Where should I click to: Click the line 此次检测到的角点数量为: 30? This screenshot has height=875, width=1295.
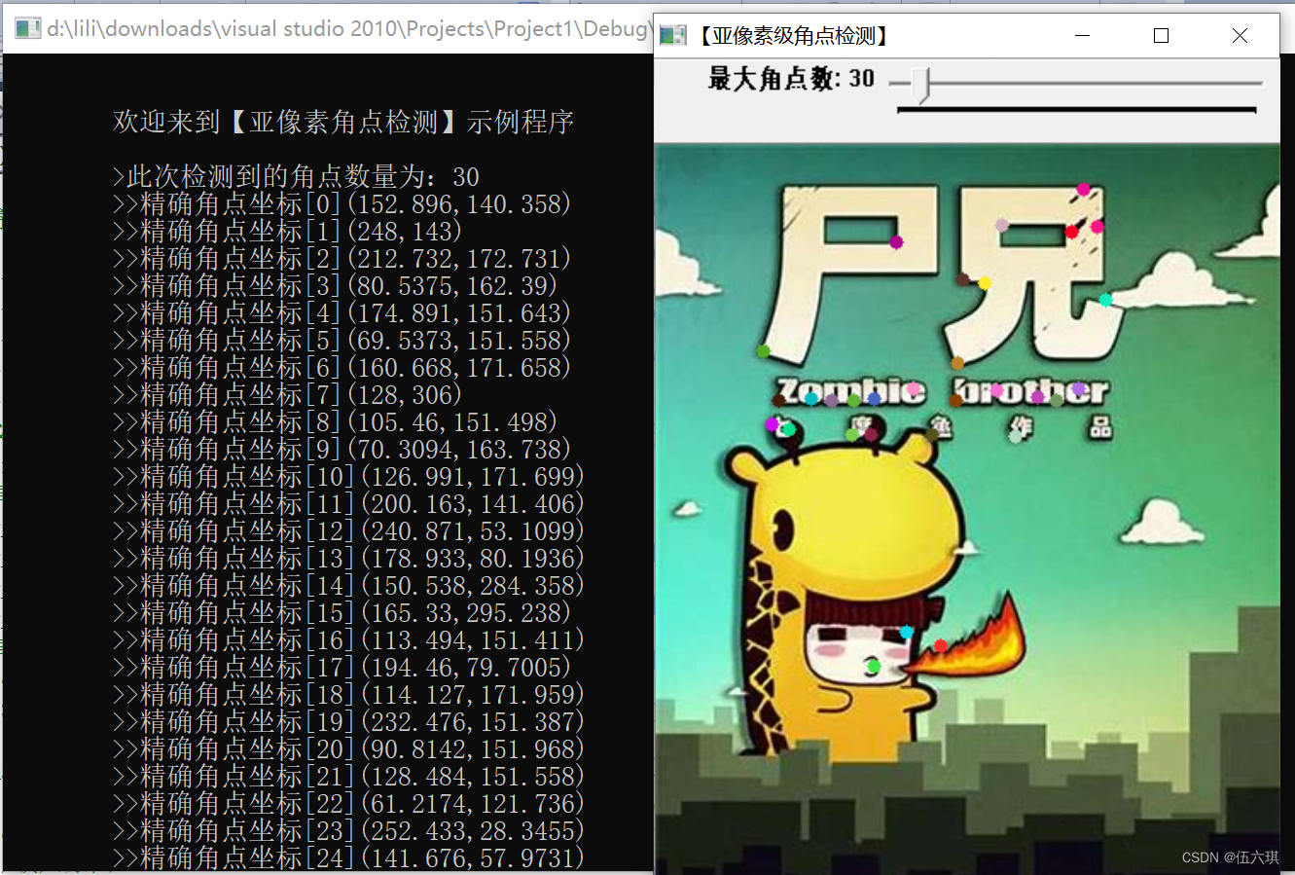pyautogui.click(x=296, y=176)
